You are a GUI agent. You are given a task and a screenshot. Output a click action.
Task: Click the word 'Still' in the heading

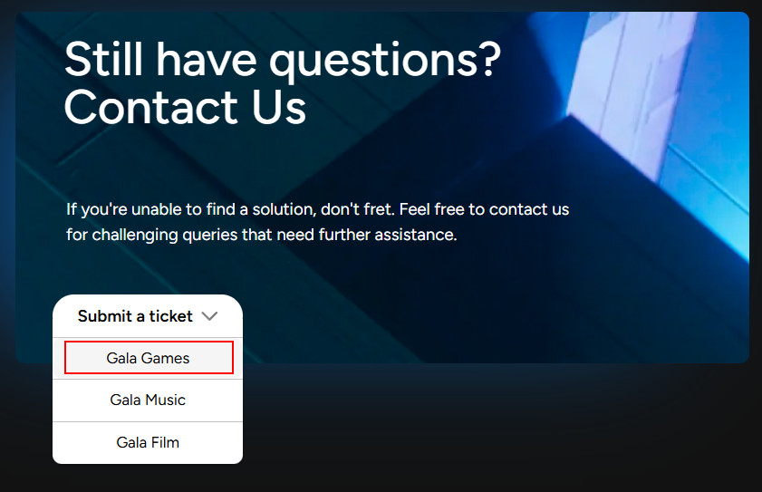103,59
